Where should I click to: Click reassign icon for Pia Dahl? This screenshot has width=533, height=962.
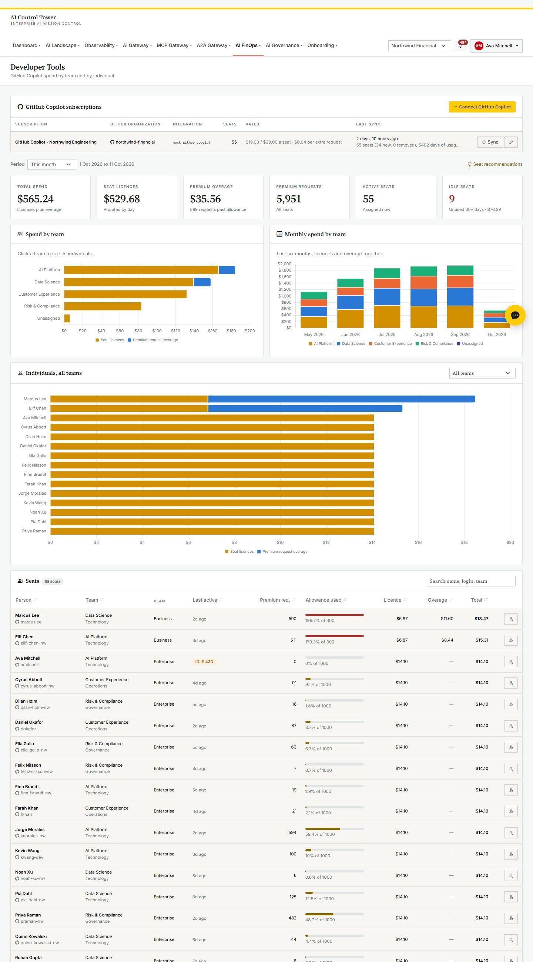(510, 897)
